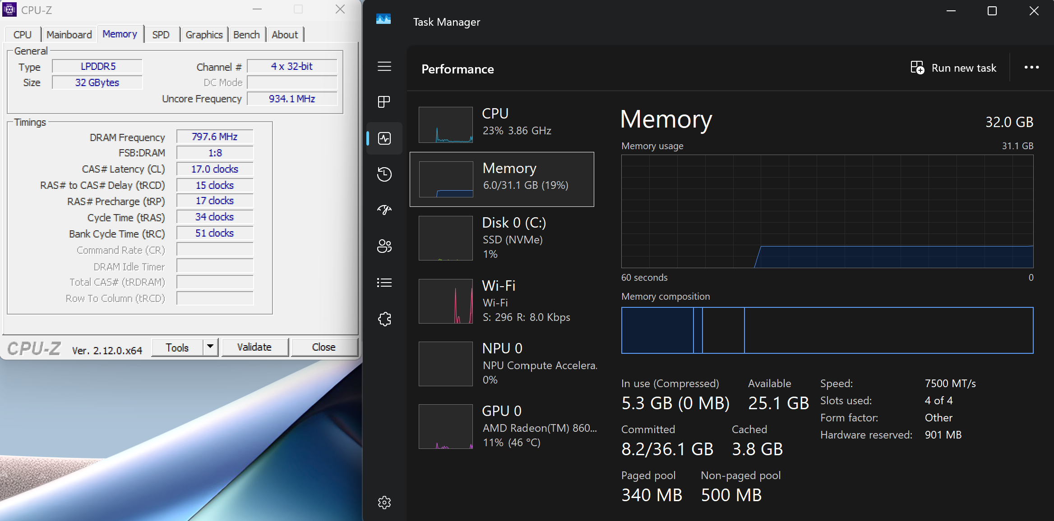Image resolution: width=1054 pixels, height=521 pixels.
Task: Open the App history icon in sidebar
Action: [x=384, y=174]
